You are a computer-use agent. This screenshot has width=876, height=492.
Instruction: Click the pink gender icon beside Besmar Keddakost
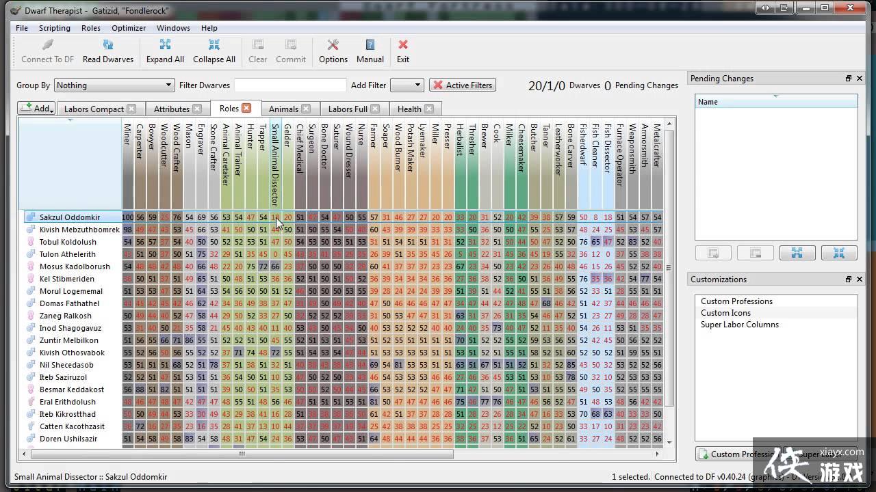(31, 389)
